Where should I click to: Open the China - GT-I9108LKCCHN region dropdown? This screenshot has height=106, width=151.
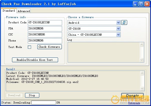point(118,35)
